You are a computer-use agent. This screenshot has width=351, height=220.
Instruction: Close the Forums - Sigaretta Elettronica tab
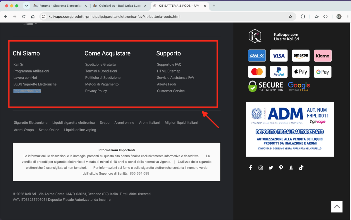86,6
